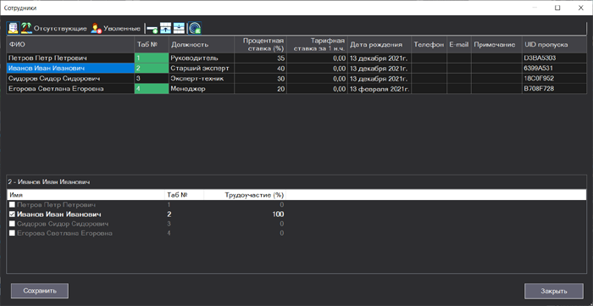Close the Сотрудники window
593x306 pixels.
tap(580, 8)
